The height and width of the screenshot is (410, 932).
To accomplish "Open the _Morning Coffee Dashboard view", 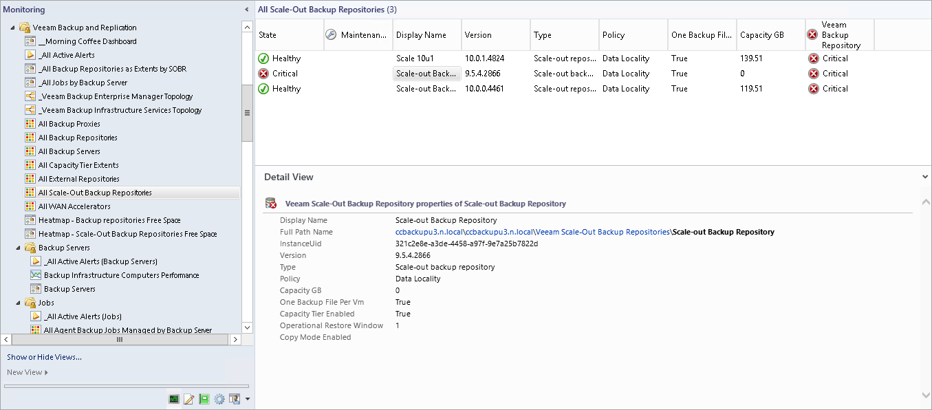I will (x=87, y=41).
